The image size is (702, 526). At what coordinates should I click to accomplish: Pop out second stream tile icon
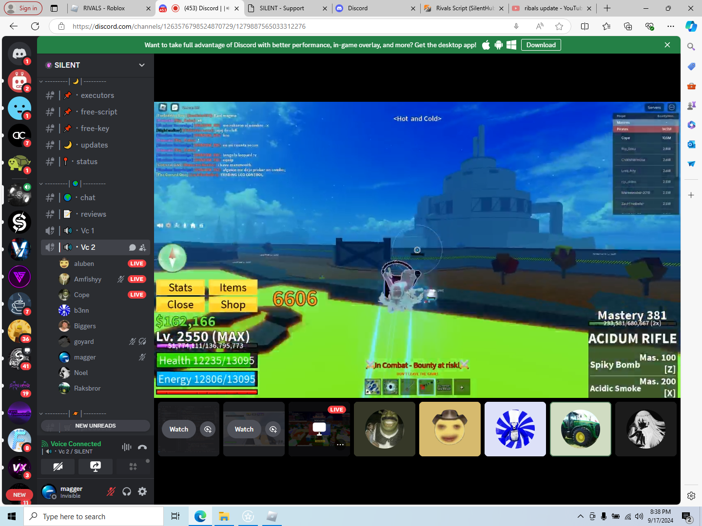point(273,429)
